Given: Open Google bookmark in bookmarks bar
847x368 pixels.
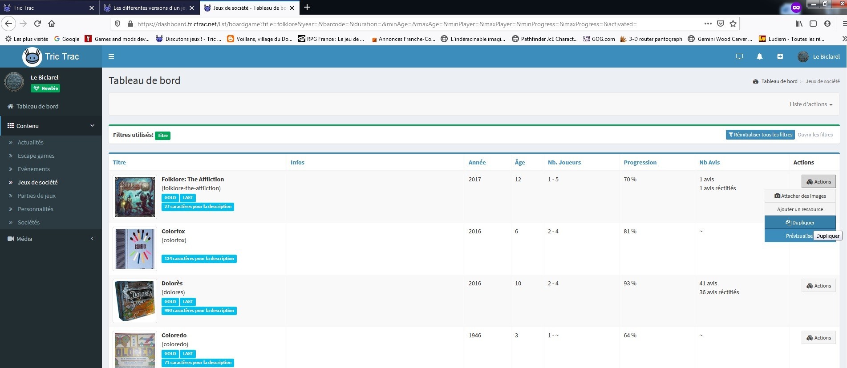Looking at the screenshot, I should click(67, 39).
